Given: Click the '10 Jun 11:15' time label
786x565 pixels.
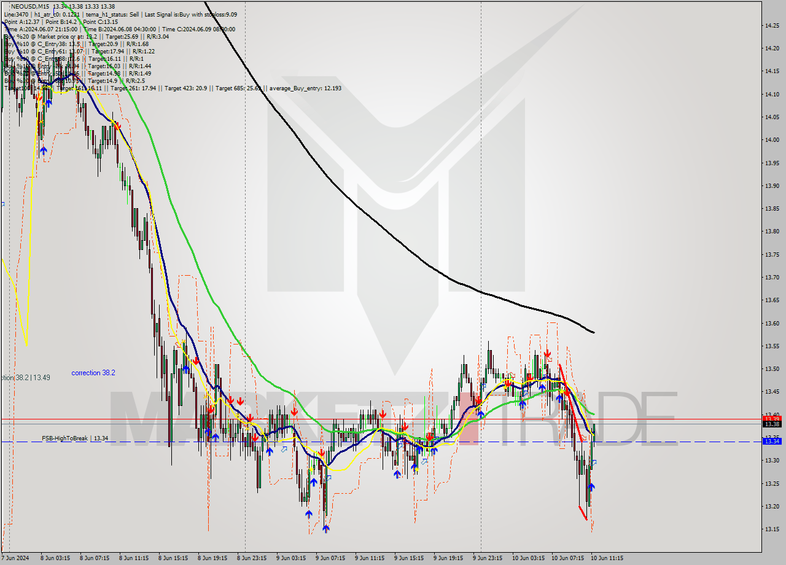Looking at the screenshot, I should coord(607,558).
